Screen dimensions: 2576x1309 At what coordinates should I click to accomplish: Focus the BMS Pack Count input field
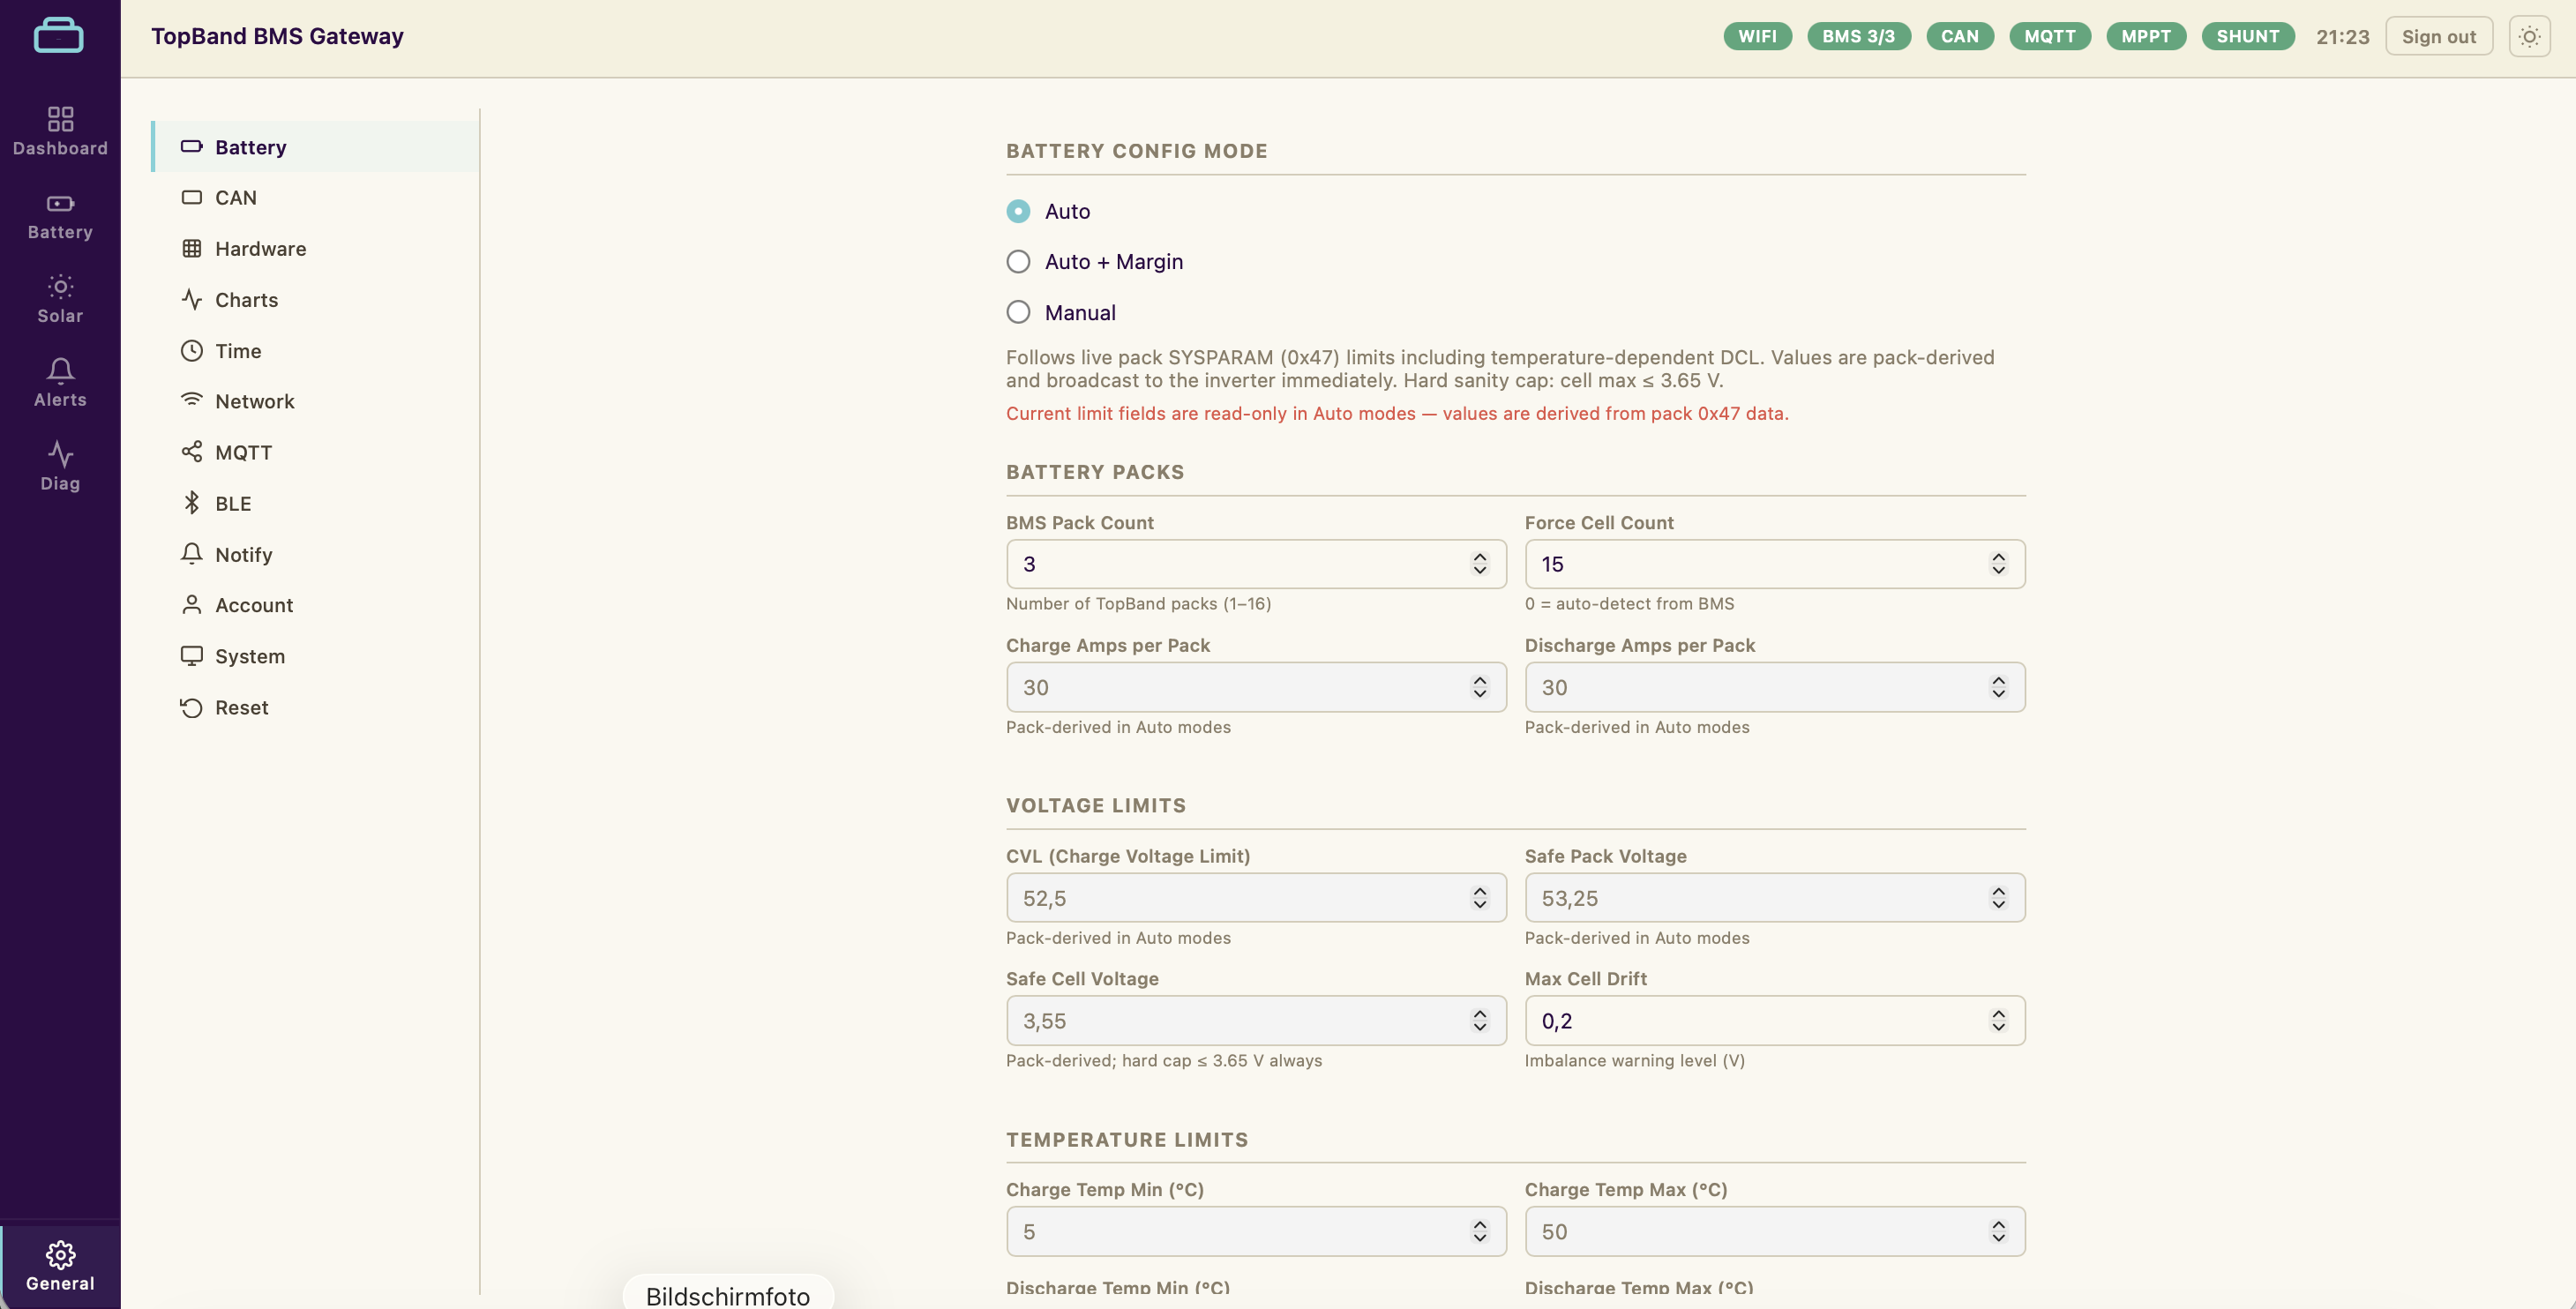[1256, 564]
